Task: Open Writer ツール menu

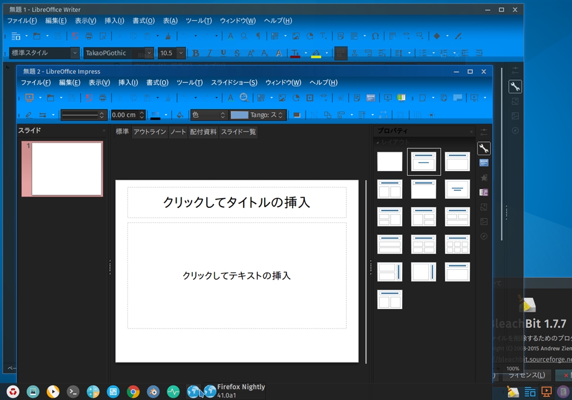Action: (x=198, y=21)
